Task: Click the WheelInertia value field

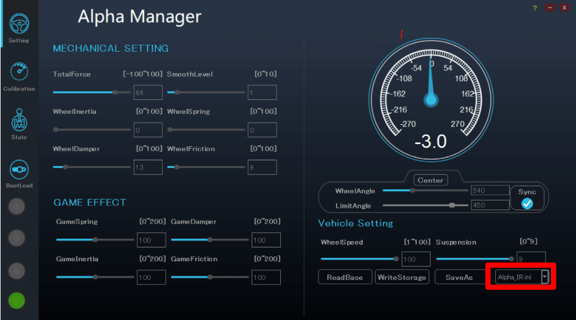Action: coord(148,130)
